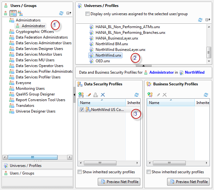Delete the selected Data Security Profile
Viewport: 214px width, 190px height.
point(103,95)
